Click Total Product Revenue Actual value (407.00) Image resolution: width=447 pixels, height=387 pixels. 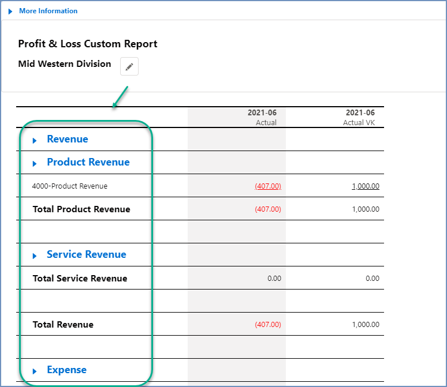tap(268, 209)
